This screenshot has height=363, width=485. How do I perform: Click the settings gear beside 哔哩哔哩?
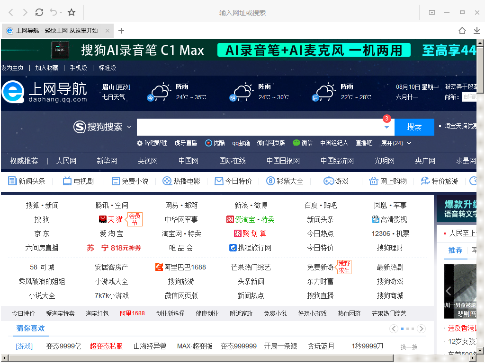pyautogui.click(x=140, y=143)
